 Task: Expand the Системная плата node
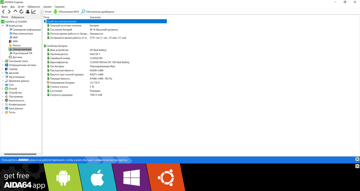[3, 61]
